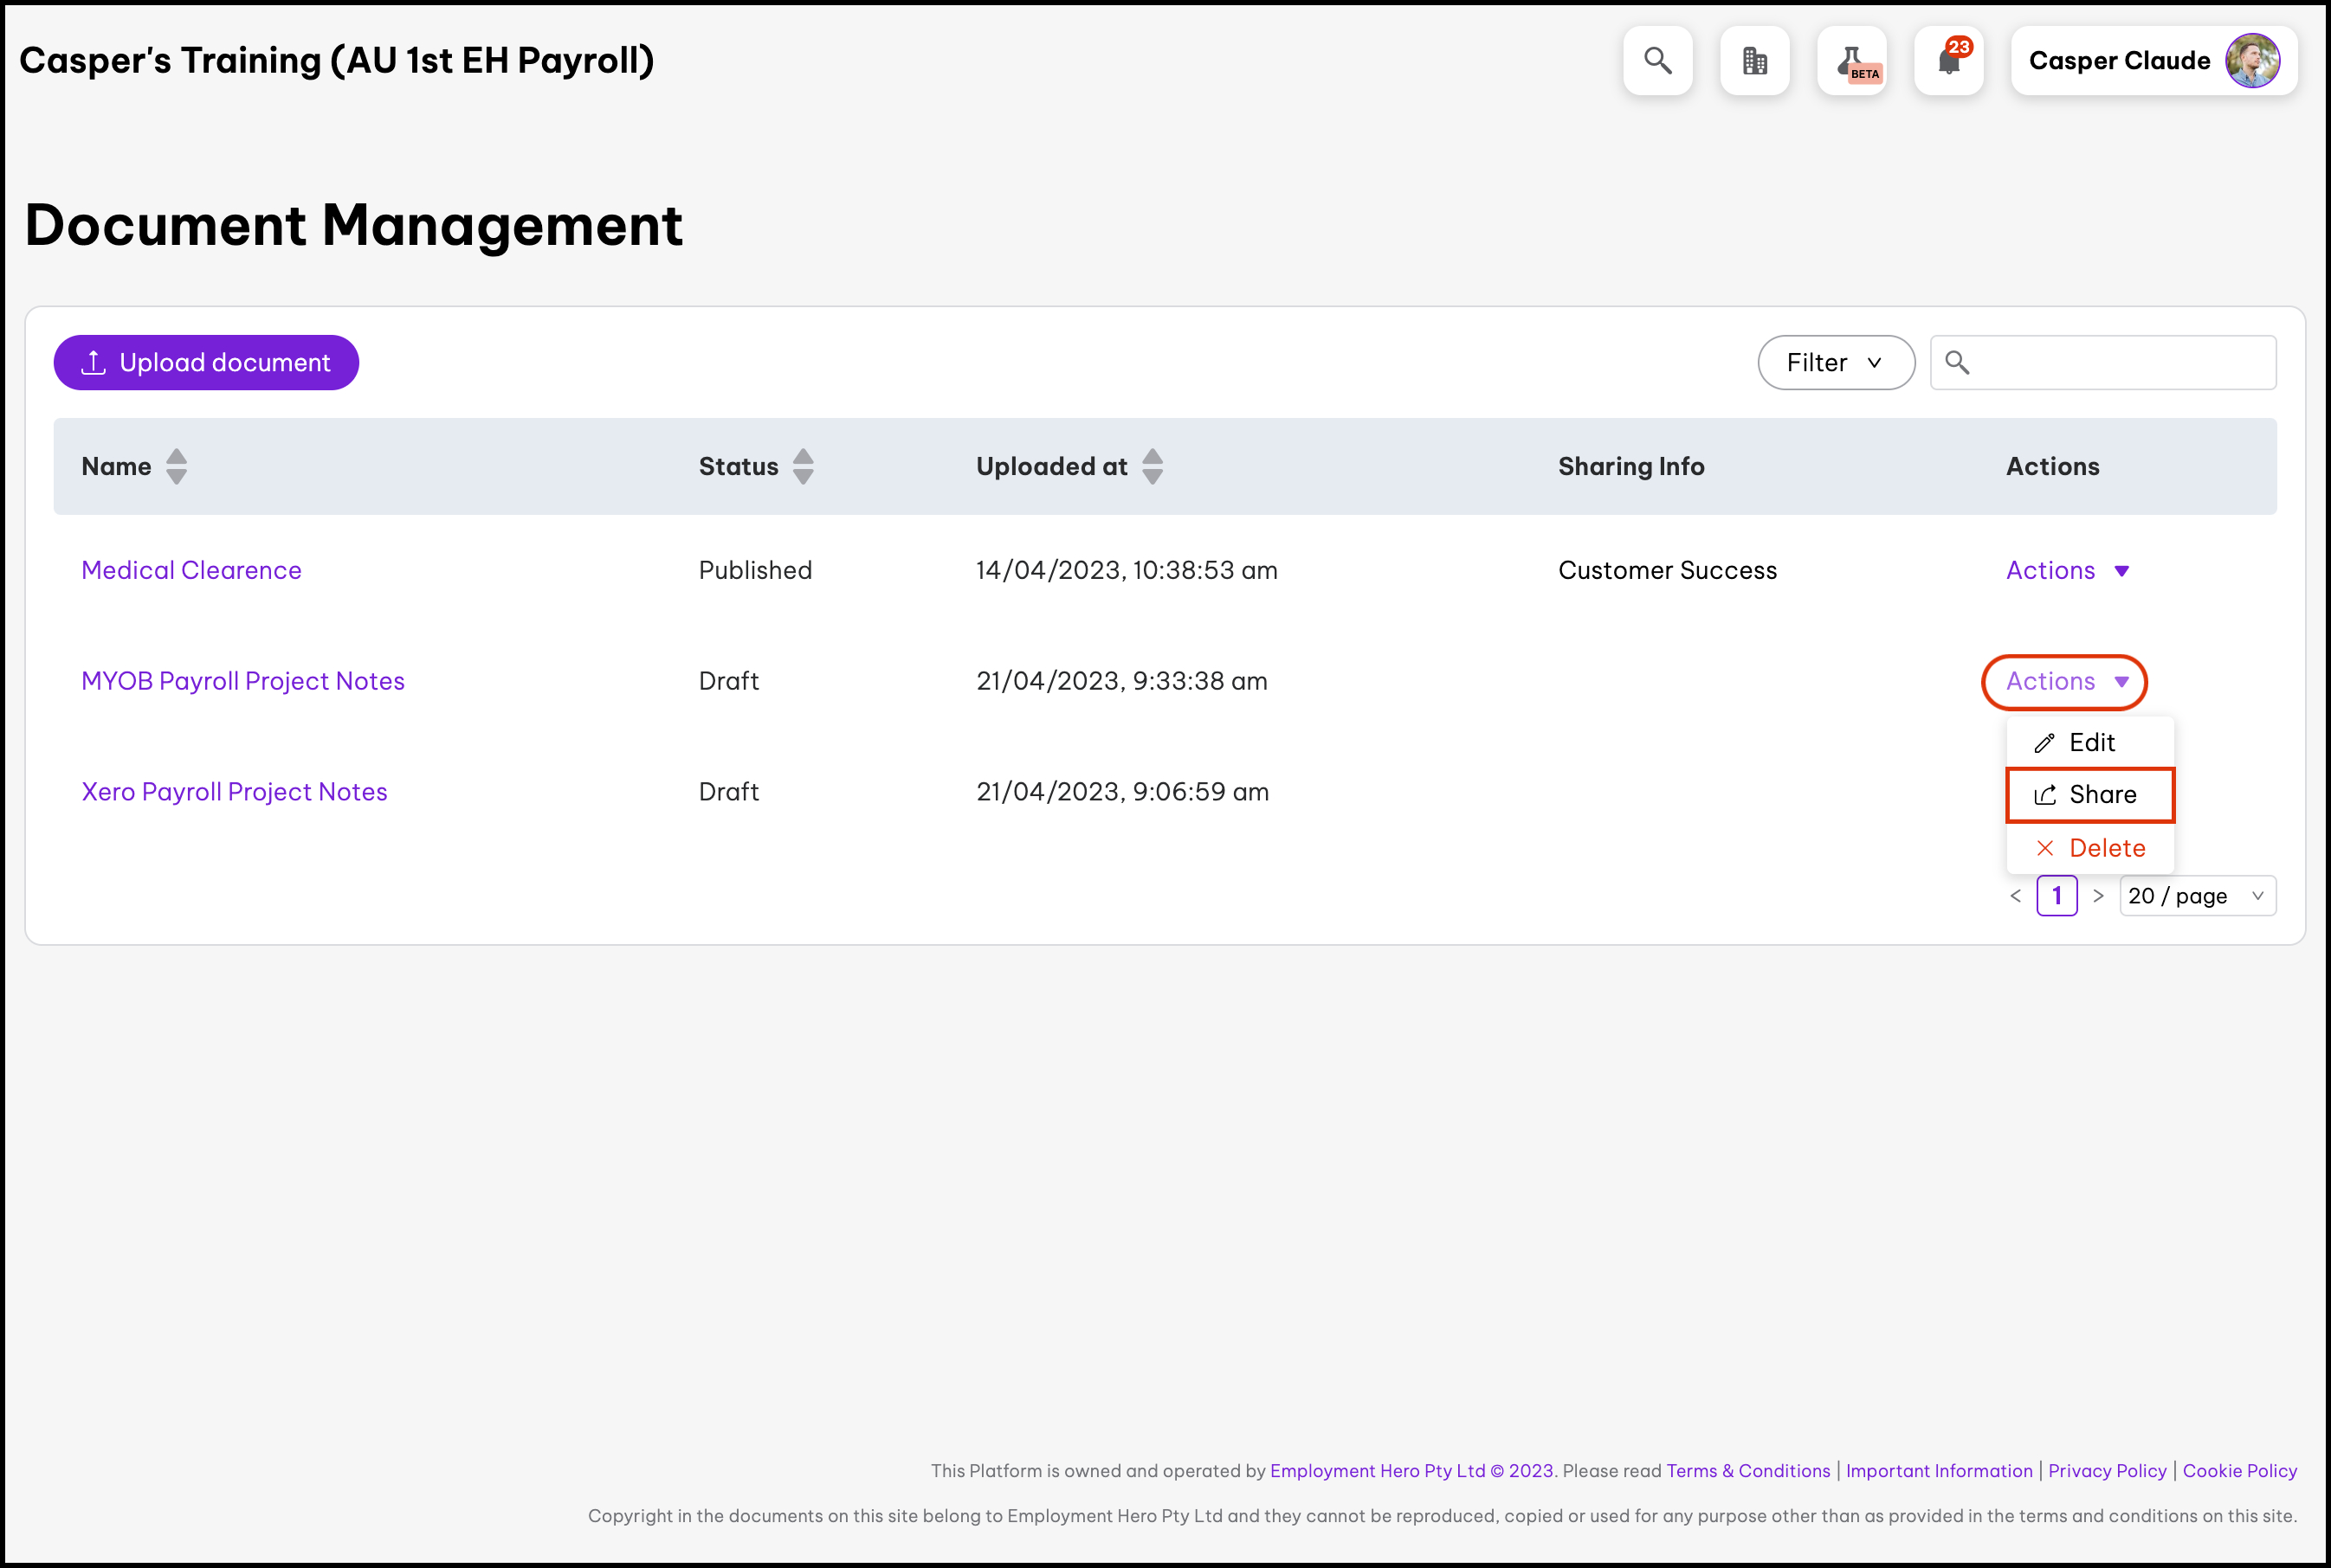Open notifications bell with 23 badge
The image size is (2331, 1568).
click(x=1949, y=61)
